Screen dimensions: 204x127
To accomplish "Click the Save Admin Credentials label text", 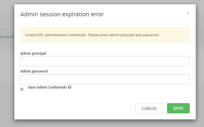I will point(47,87).
